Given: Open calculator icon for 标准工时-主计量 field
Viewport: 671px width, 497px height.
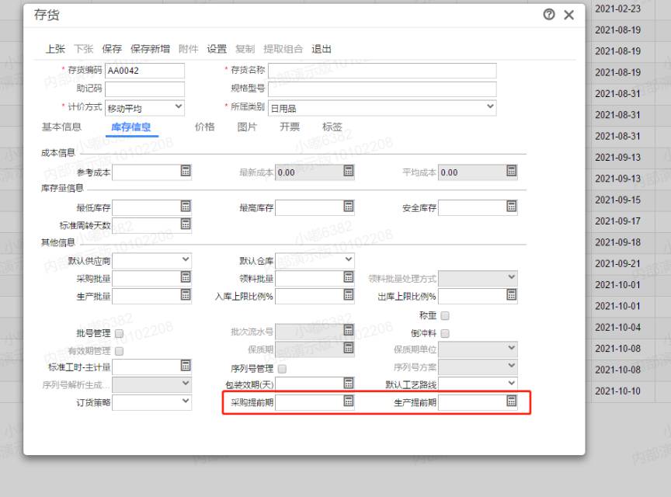Looking at the screenshot, I should pyautogui.click(x=186, y=366).
